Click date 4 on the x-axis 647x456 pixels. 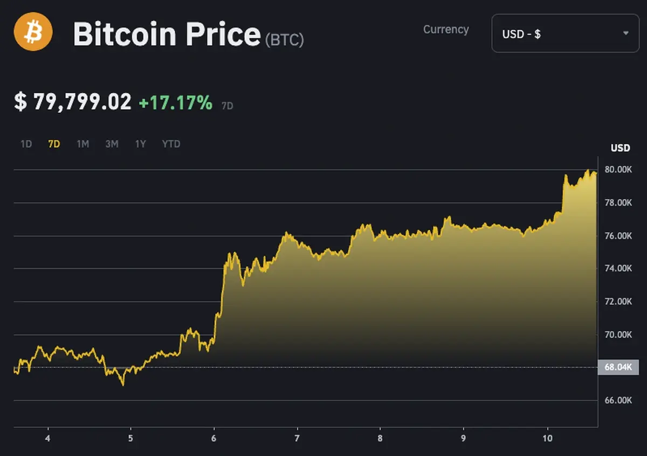(48, 438)
